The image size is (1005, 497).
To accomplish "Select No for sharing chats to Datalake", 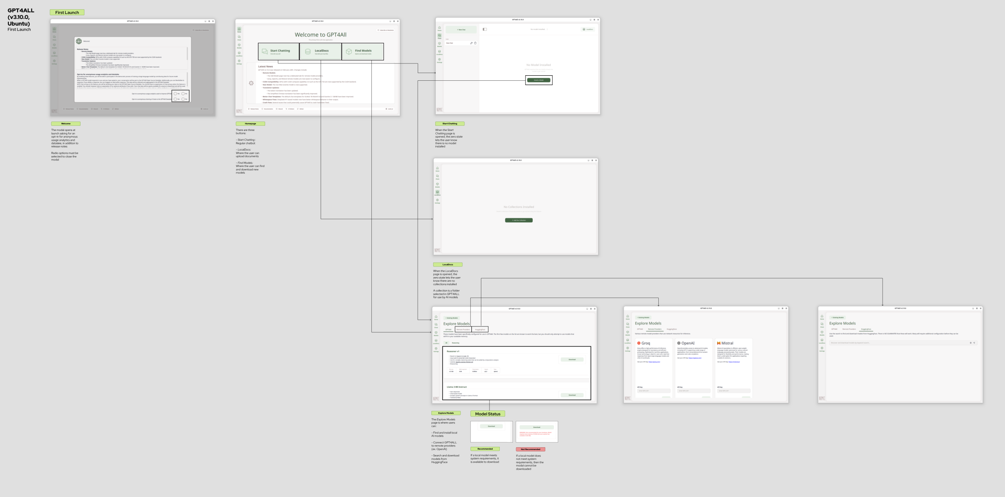I will (x=183, y=99).
